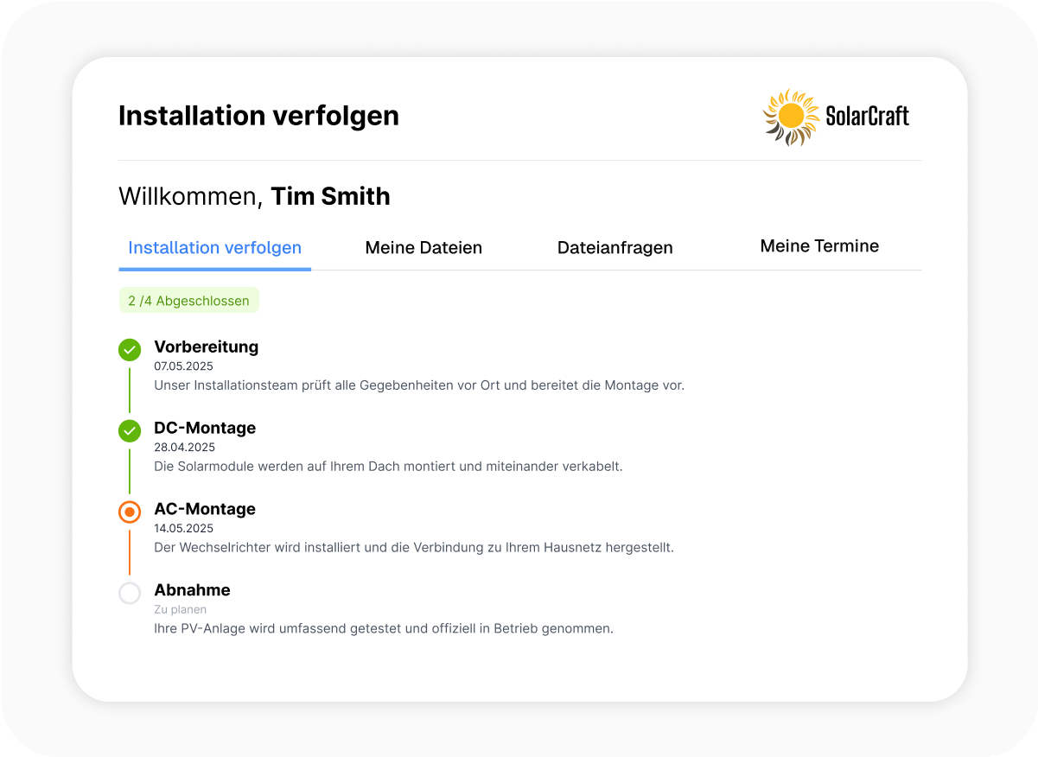
Task: Click the green checkmark next to Vorbereitung
Action: point(130,350)
